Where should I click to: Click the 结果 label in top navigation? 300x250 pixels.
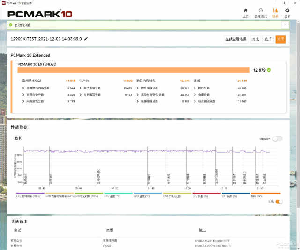pos(275,16)
